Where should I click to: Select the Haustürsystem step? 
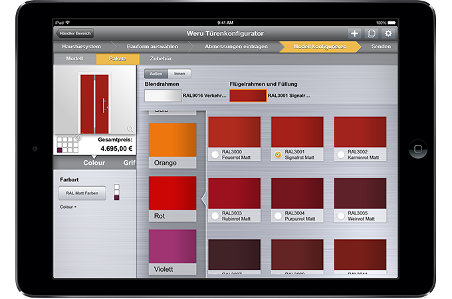tap(82, 47)
